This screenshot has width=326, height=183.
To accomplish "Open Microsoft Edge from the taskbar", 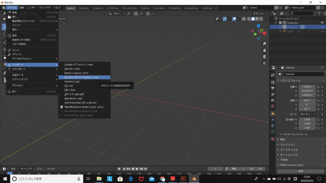I will 130,179.
